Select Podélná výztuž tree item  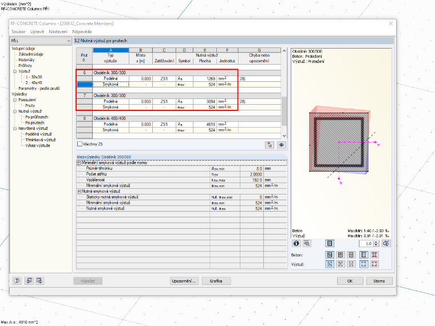pos(38,134)
